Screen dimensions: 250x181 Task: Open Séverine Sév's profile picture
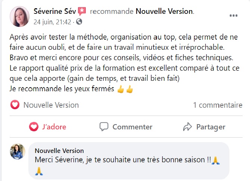20,16
